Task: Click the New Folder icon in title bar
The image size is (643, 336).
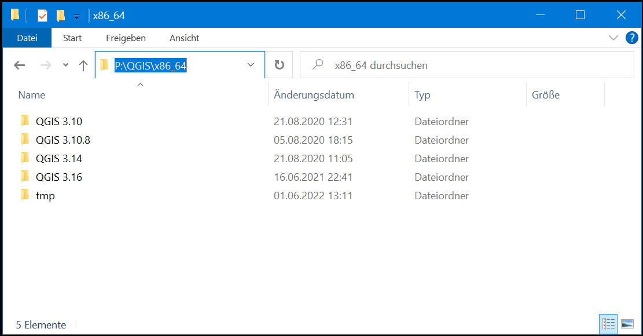Action: point(60,16)
